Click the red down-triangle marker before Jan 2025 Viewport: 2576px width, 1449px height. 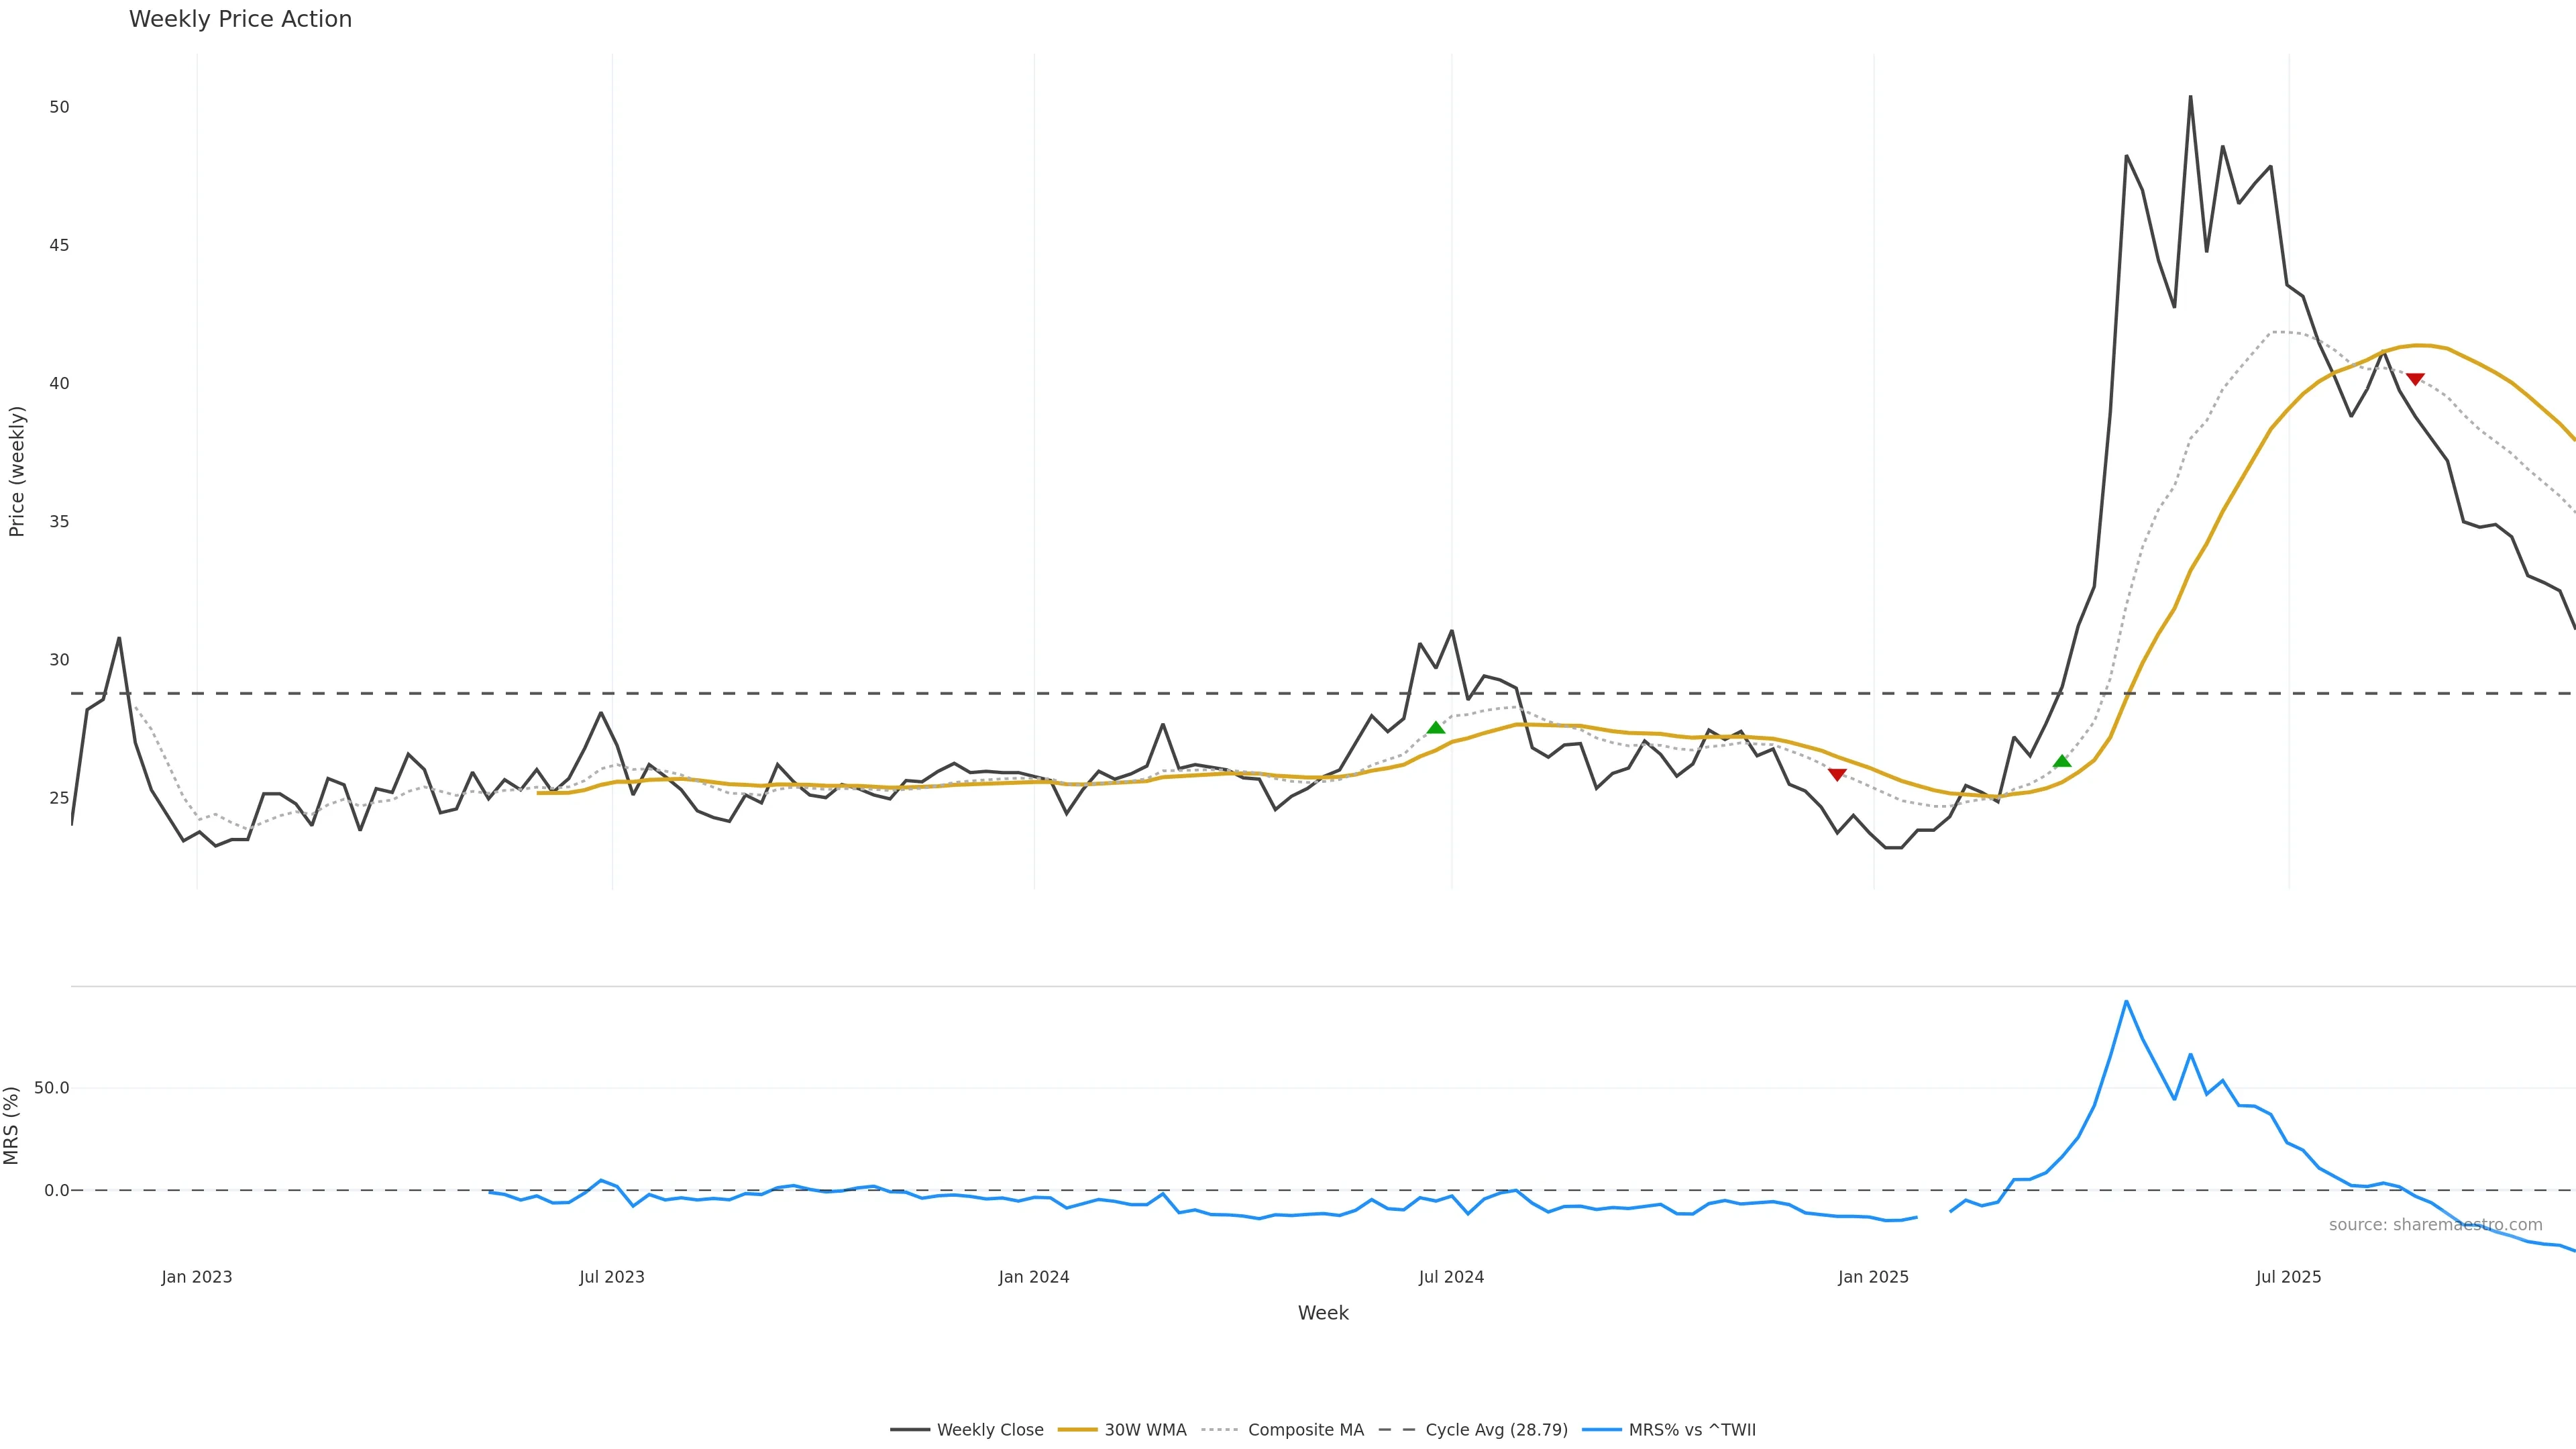[x=1837, y=774]
